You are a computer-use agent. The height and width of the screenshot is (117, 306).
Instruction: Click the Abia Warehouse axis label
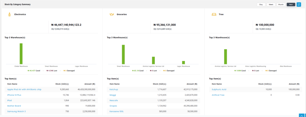[286, 66]
